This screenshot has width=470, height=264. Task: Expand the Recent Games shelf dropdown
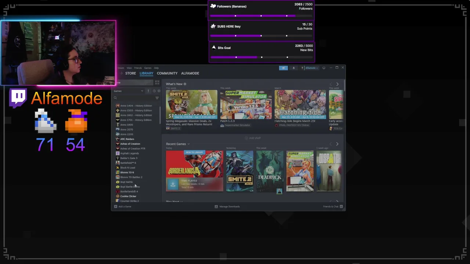tap(188, 144)
